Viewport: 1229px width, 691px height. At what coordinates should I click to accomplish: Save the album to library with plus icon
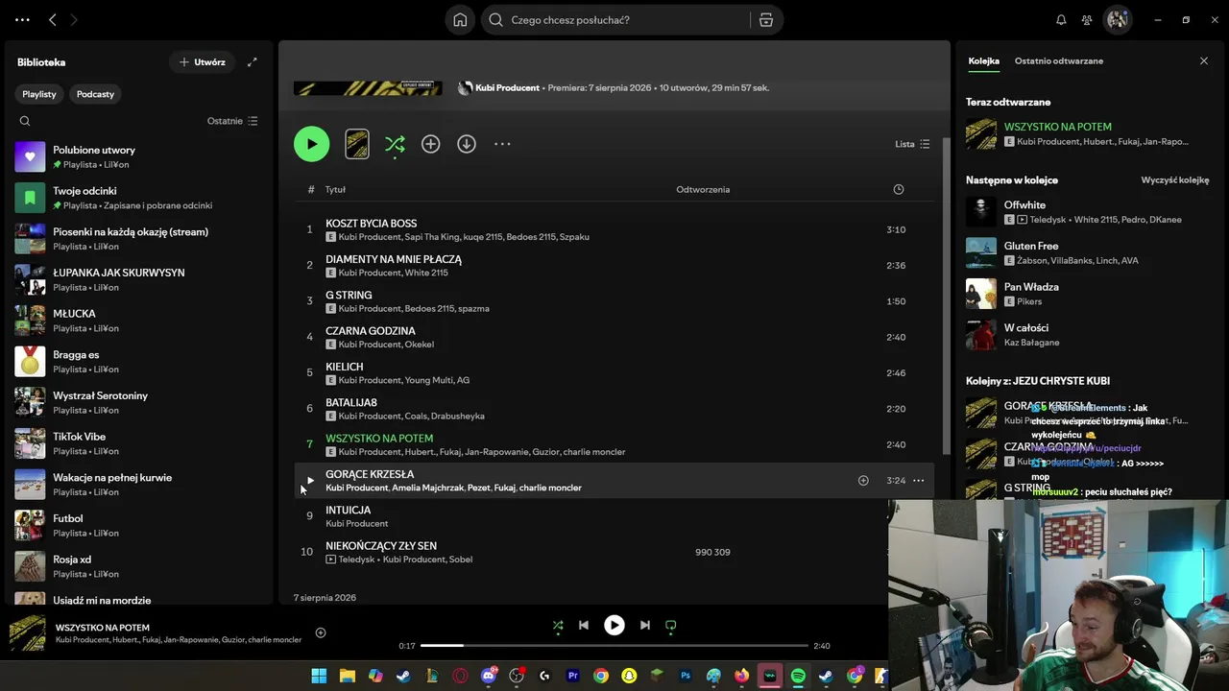pos(430,144)
